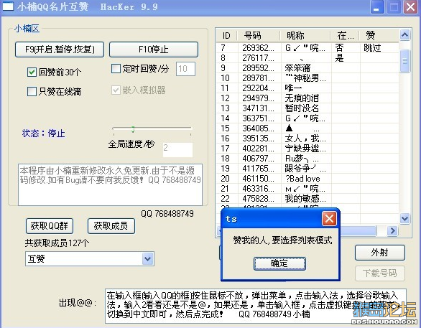Select row 14 with number 363751...
421x328 pixels.
coord(307,118)
